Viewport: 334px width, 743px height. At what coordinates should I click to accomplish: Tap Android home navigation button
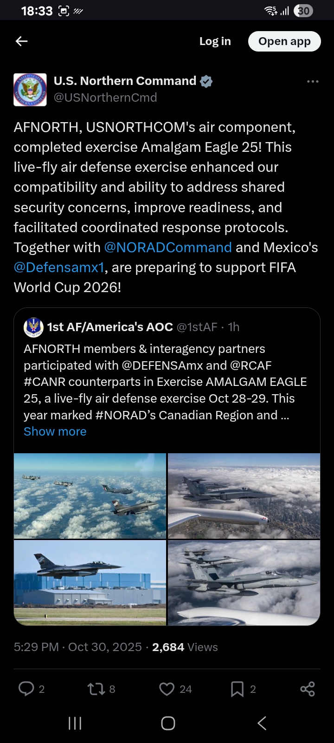coord(168,723)
